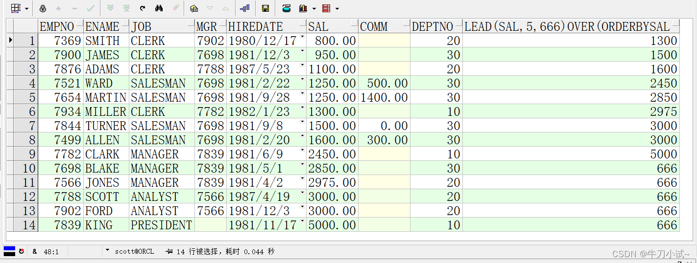Click the fetch last page arrows icon

[x=126, y=8]
